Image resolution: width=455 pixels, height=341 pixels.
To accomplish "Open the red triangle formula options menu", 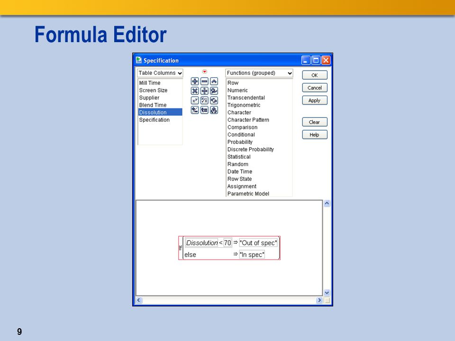I will 205,72.
